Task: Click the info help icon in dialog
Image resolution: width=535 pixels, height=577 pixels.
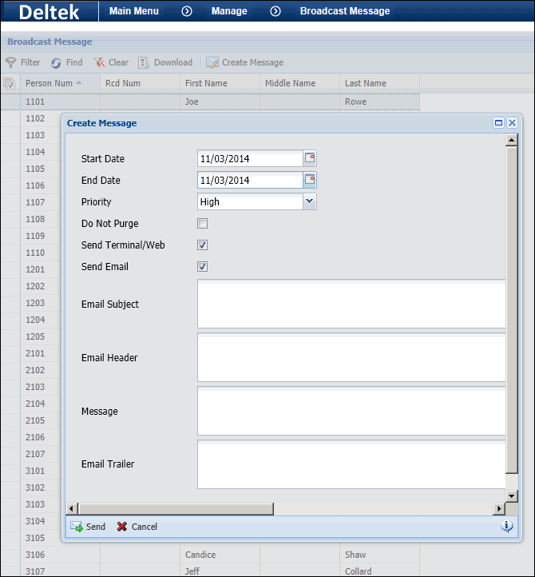Action: 506,526
